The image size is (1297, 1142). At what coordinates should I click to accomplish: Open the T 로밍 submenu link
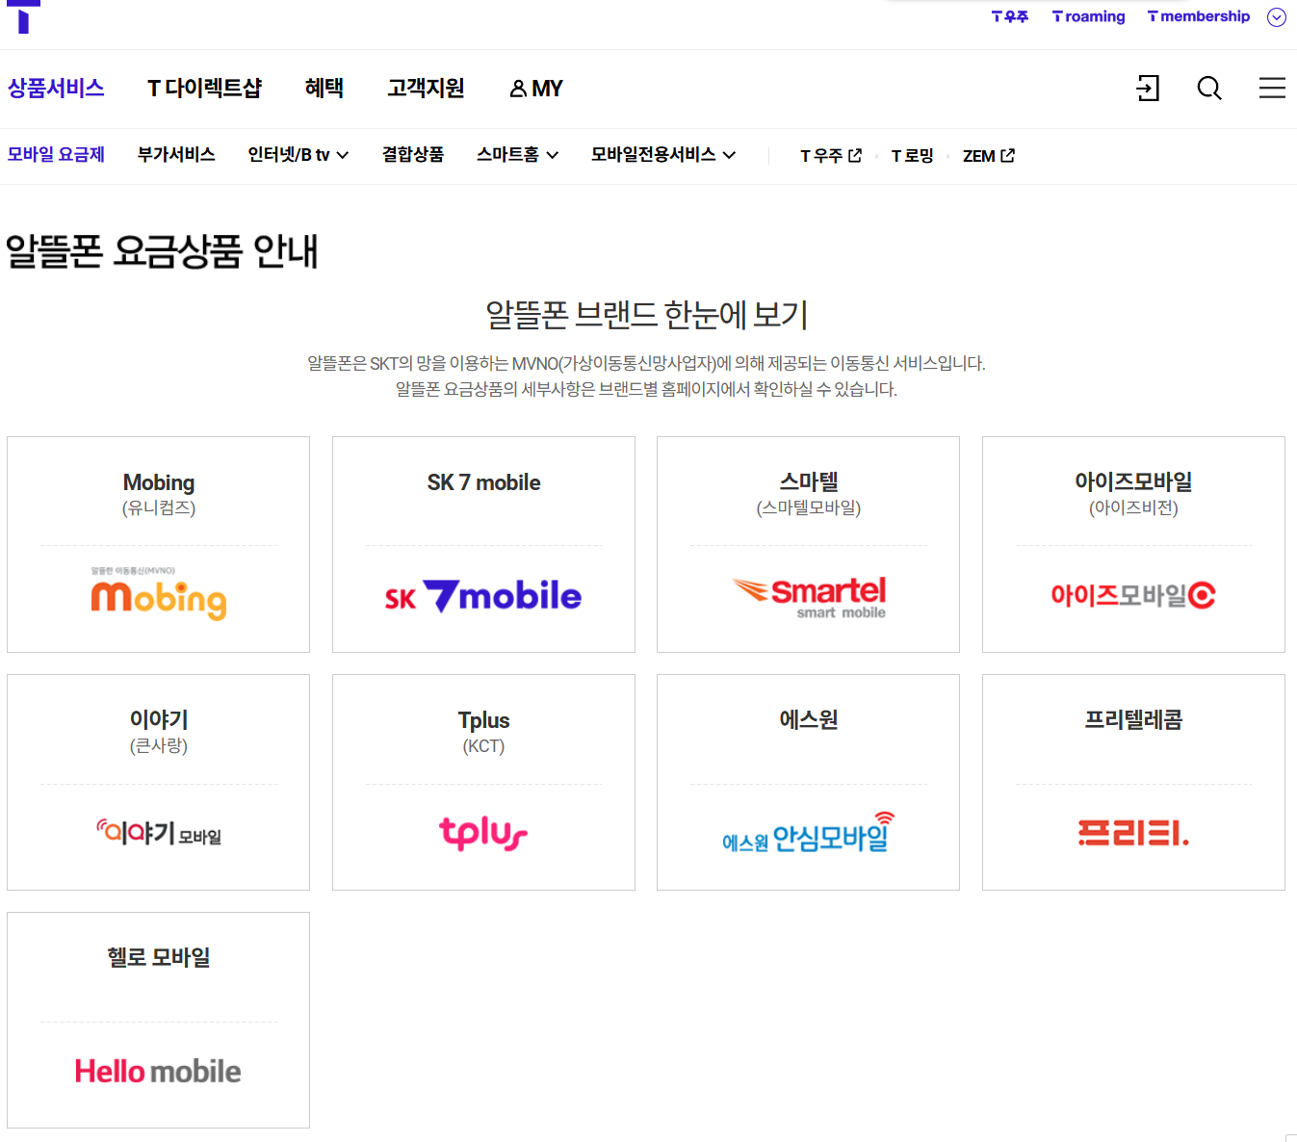912,156
